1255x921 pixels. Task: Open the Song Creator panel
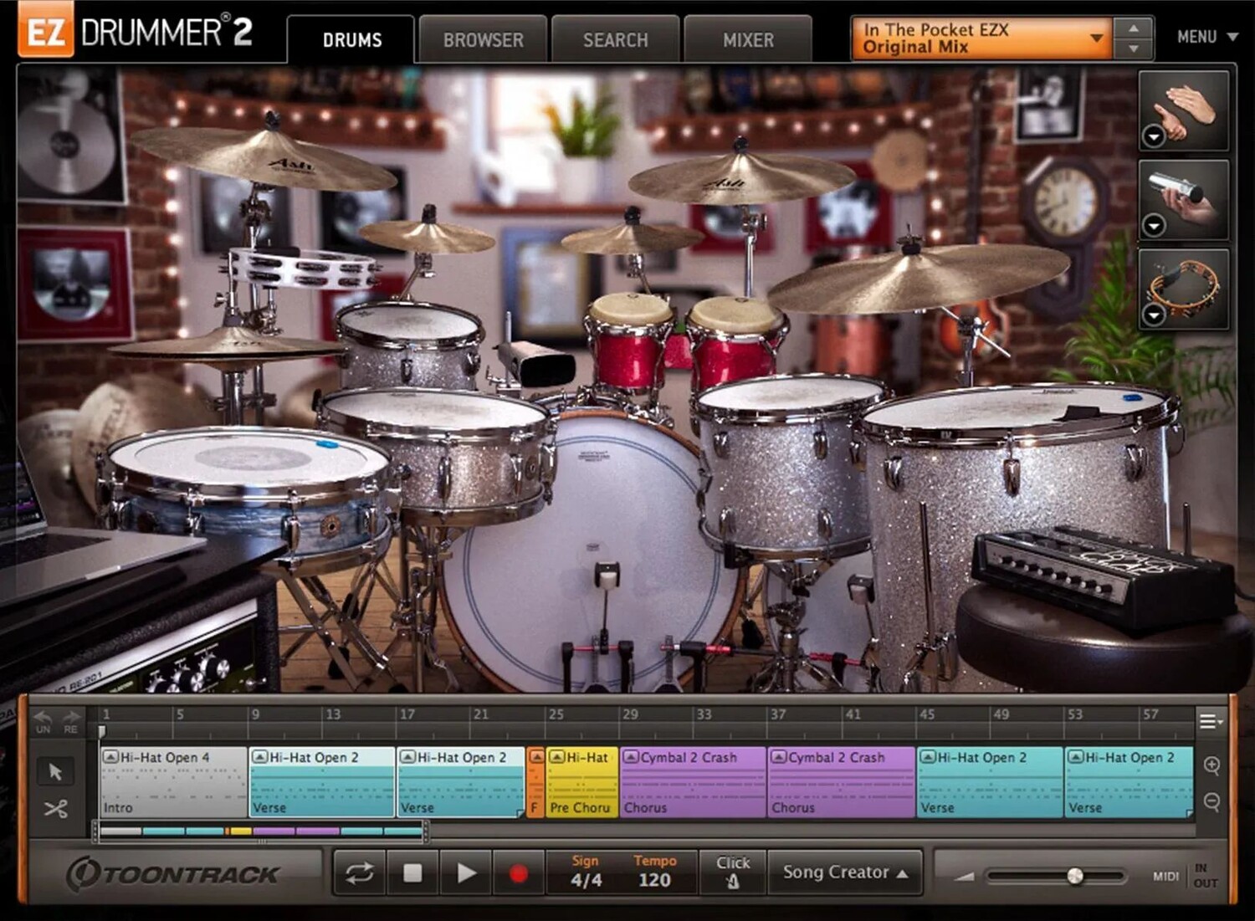click(845, 872)
